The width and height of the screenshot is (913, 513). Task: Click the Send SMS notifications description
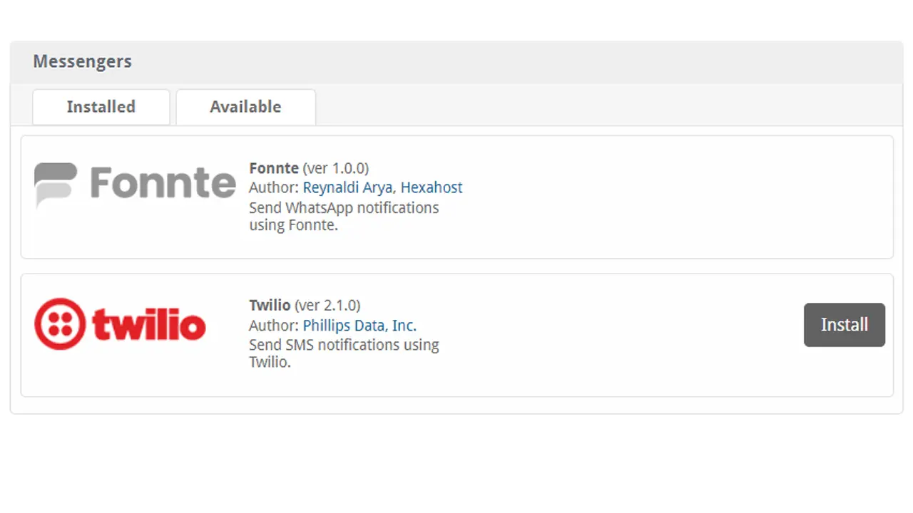pos(344,353)
